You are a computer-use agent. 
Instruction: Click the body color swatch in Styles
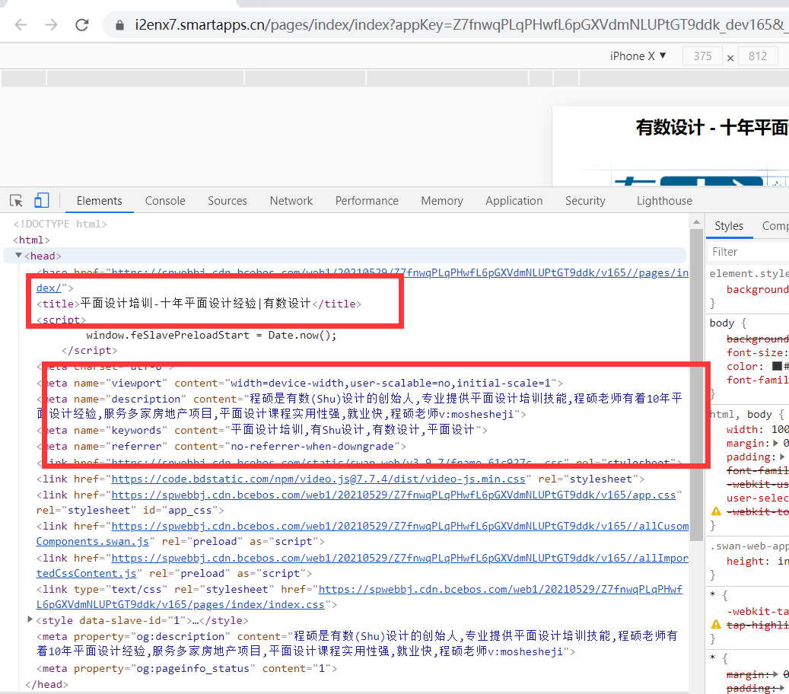777,366
